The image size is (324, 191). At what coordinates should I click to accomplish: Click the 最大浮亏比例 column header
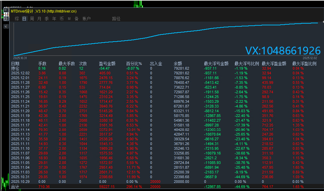pyautogui.click(x=247, y=64)
